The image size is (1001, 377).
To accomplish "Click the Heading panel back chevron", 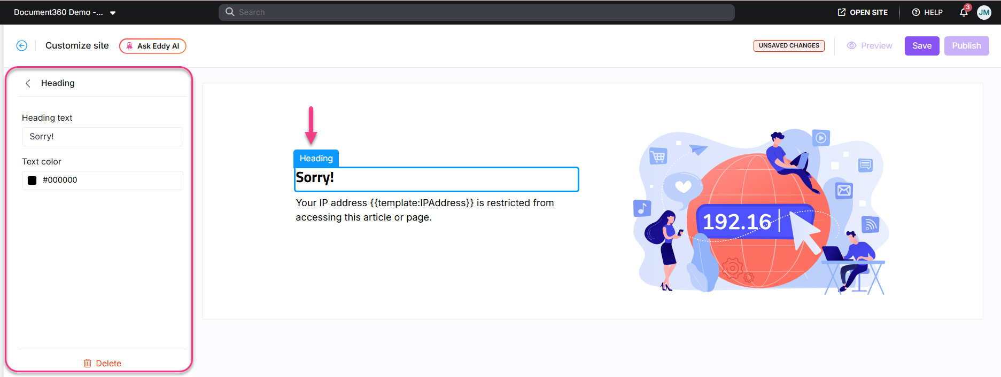I will pyautogui.click(x=28, y=83).
